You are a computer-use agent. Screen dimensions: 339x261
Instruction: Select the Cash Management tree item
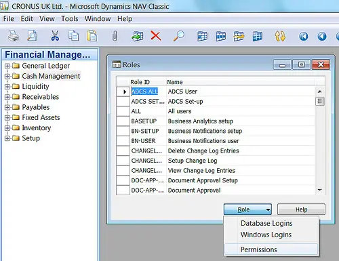(51, 76)
